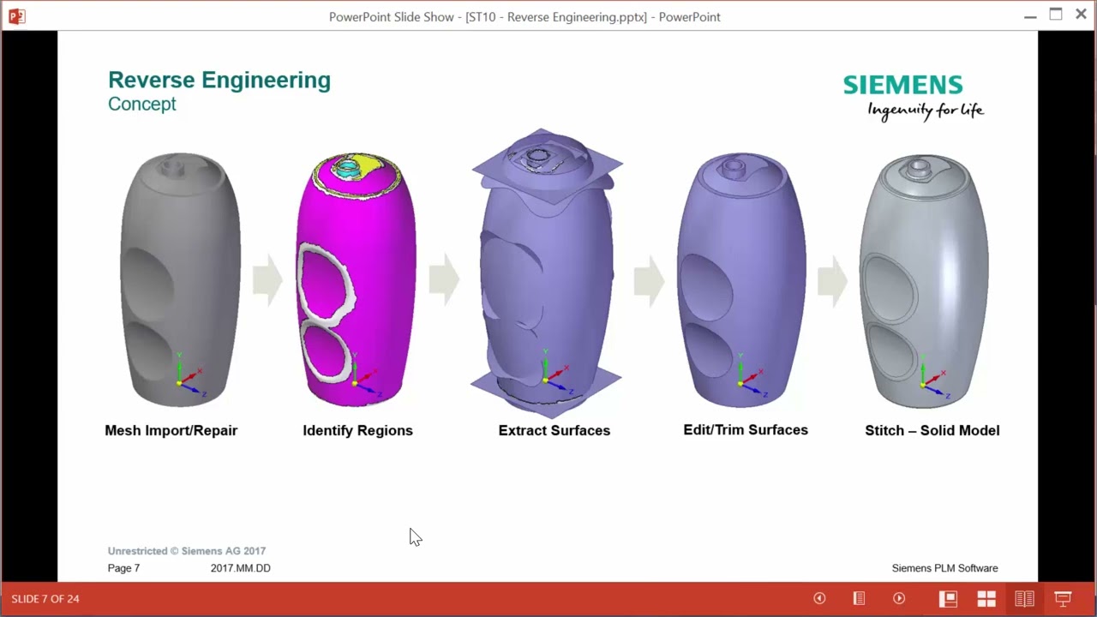Image resolution: width=1097 pixels, height=617 pixels.
Task: Switch to Reading View icon
Action: point(1024,598)
